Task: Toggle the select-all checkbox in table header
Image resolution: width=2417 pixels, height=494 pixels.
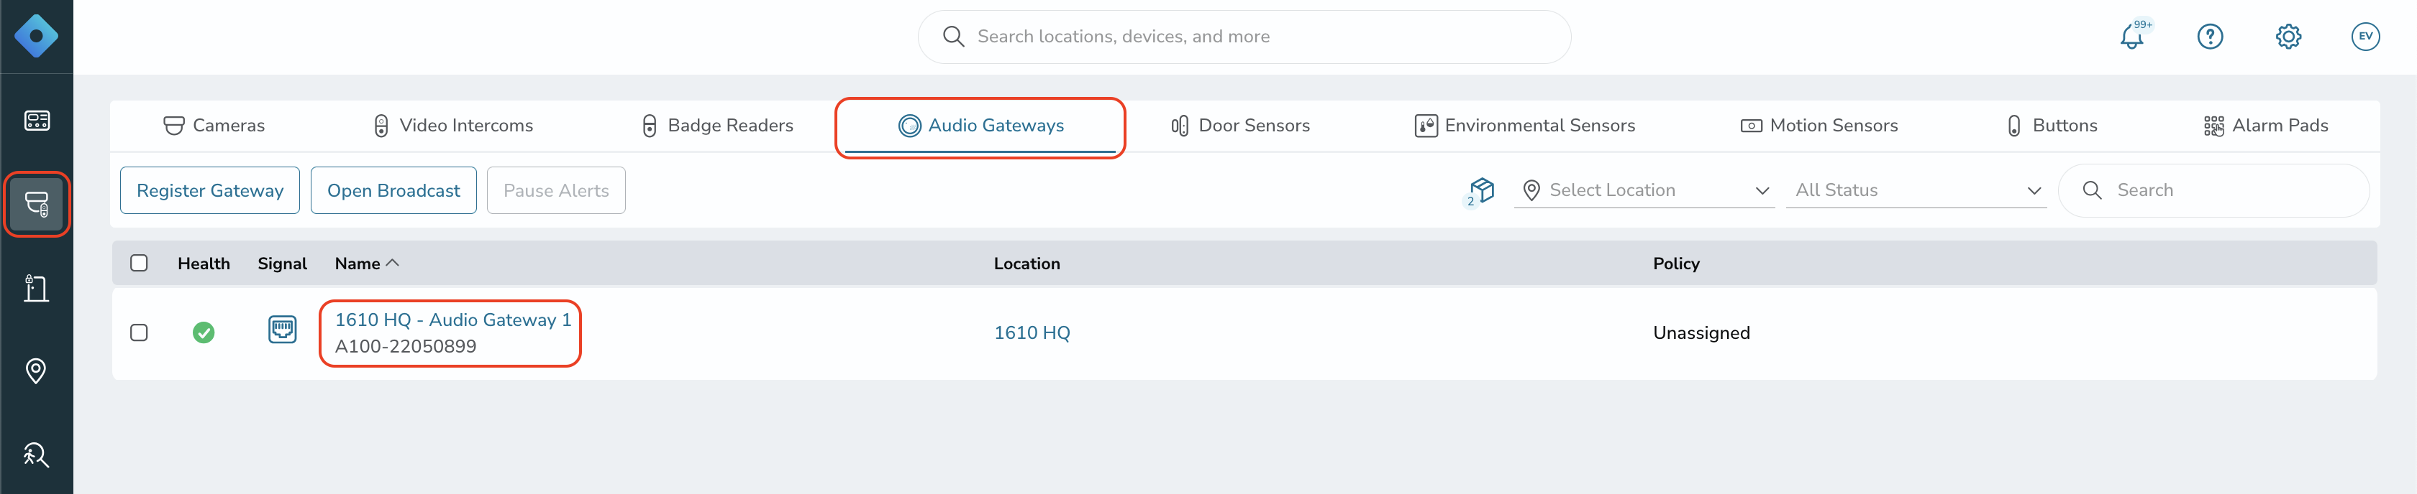Action: [139, 263]
